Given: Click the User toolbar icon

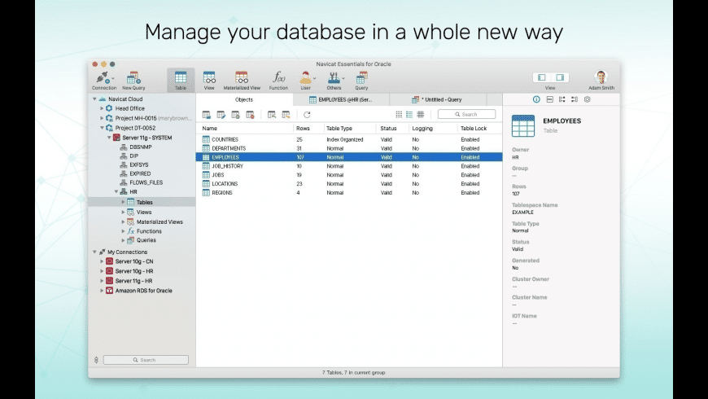Looking at the screenshot, I should [306, 81].
